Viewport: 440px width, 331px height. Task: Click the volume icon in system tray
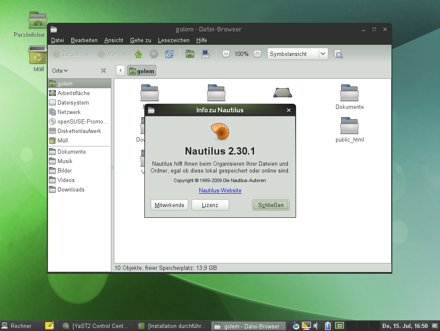click(x=317, y=326)
